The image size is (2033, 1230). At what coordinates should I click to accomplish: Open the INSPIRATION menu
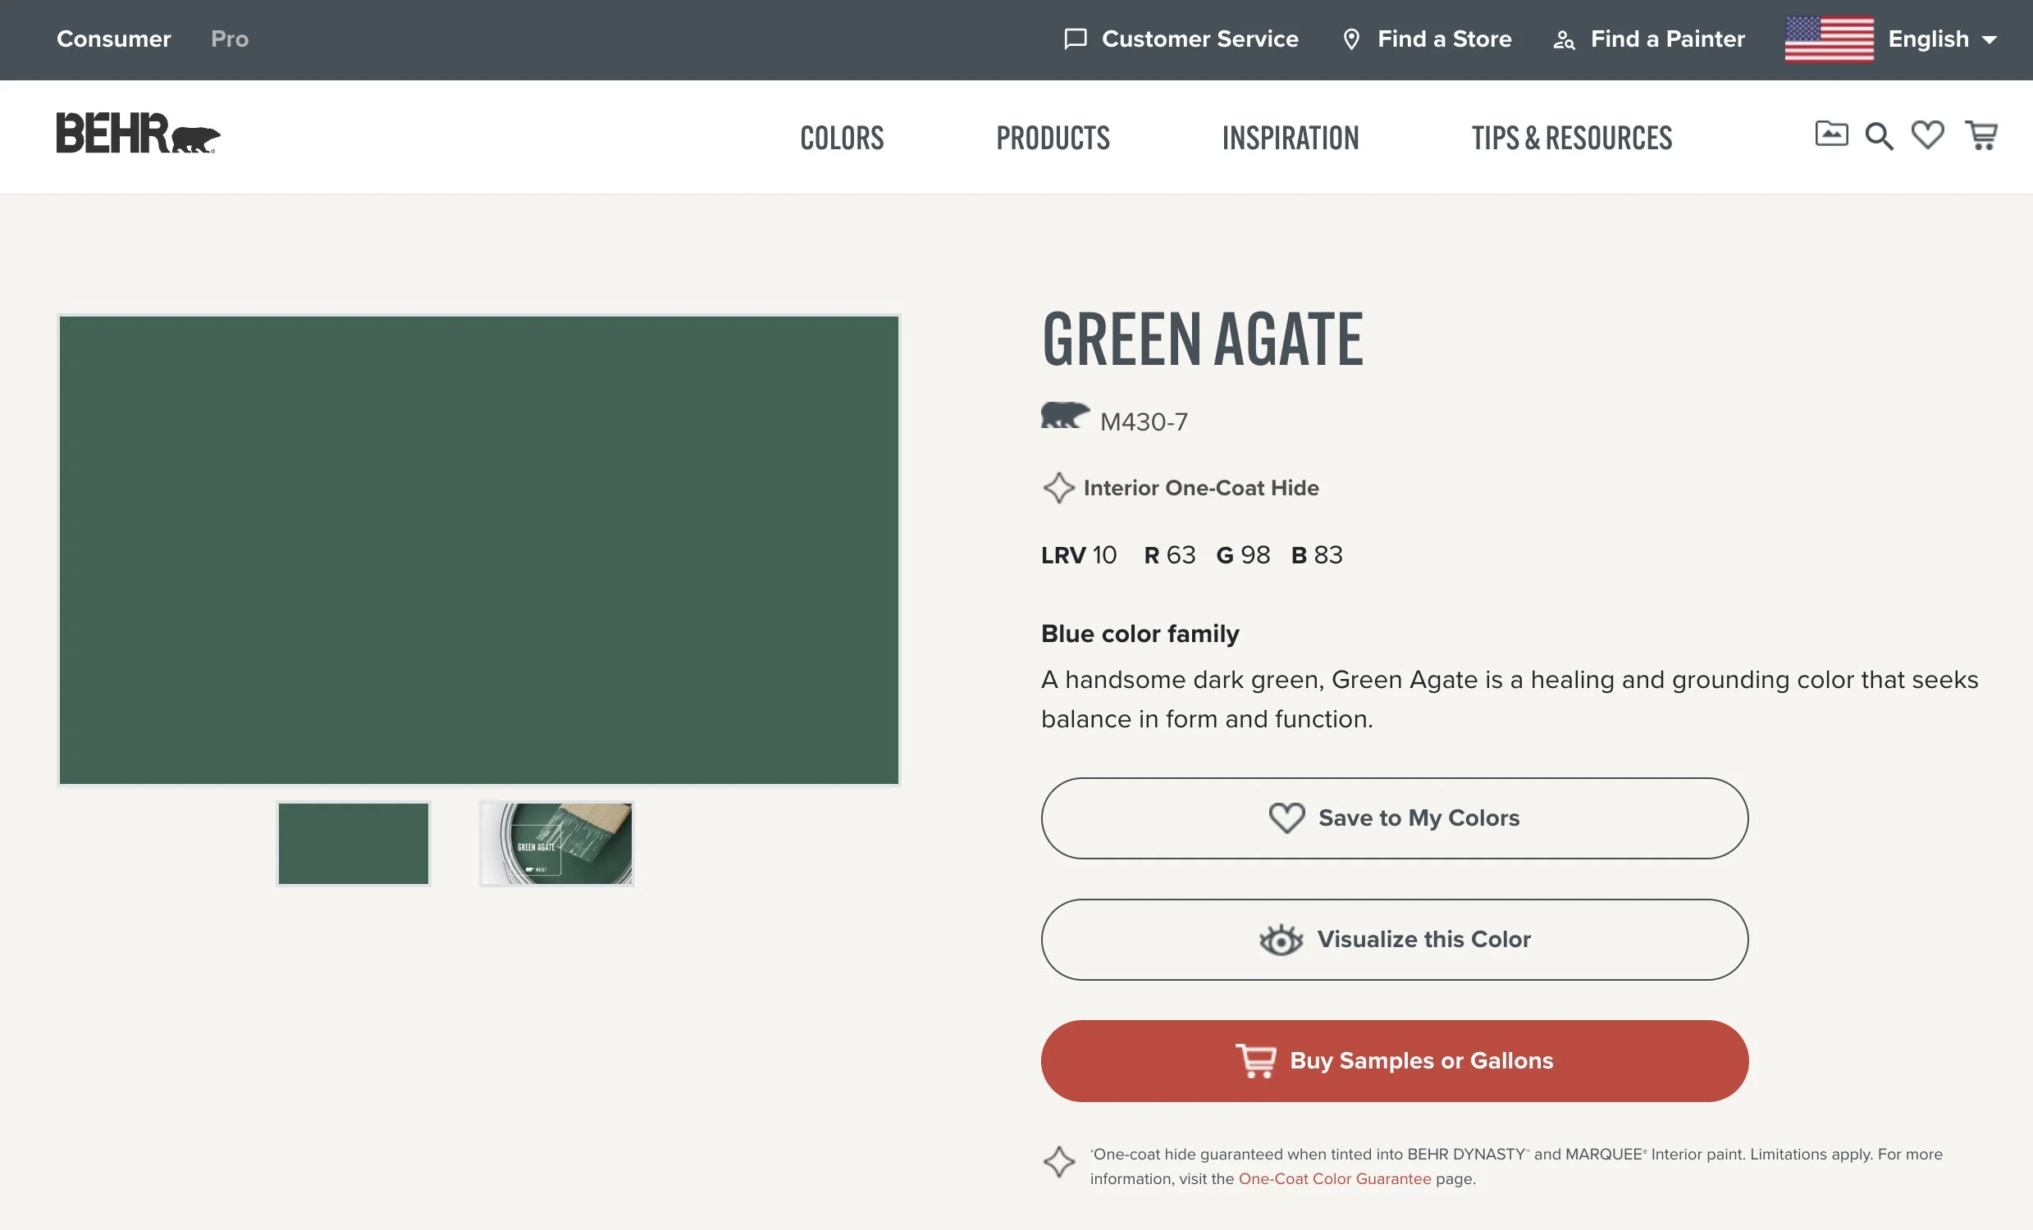point(1291,138)
